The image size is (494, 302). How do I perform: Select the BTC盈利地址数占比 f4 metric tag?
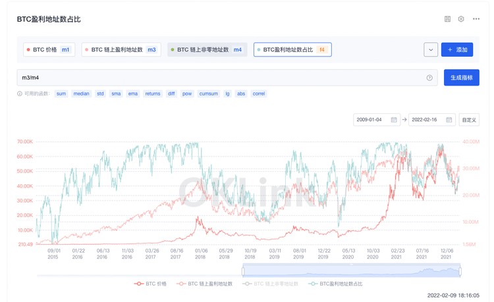pos(292,49)
